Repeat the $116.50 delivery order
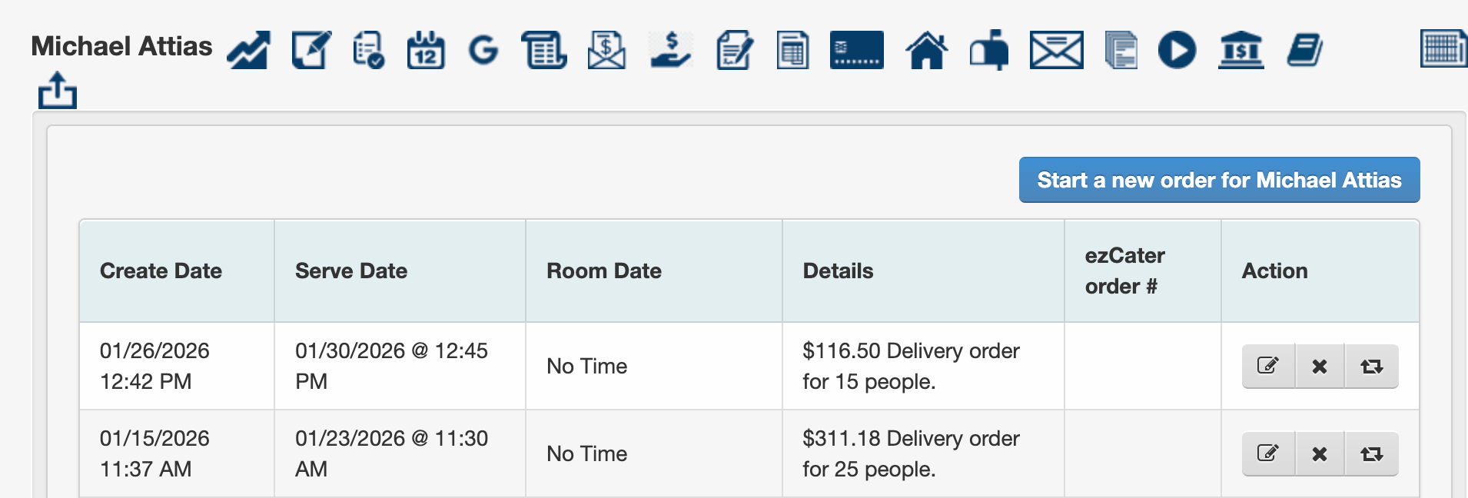Image resolution: width=1468 pixels, height=498 pixels. point(1371,366)
